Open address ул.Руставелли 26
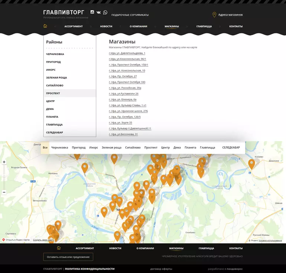 tap(124, 94)
